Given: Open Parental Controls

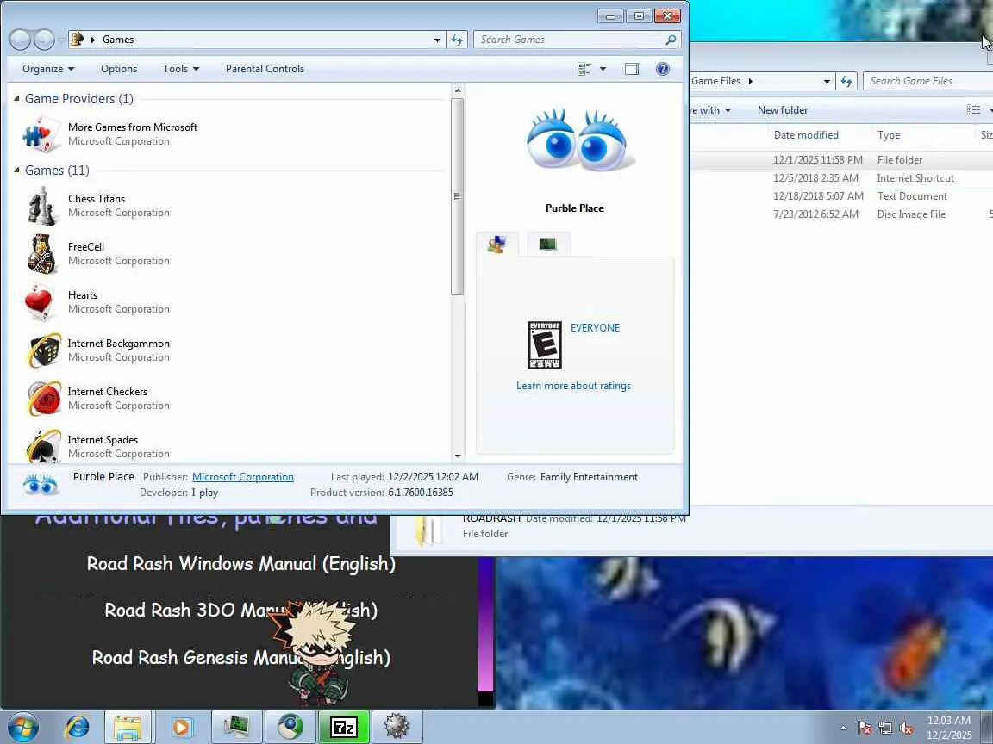Looking at the screenshot, I should [265, 69].
